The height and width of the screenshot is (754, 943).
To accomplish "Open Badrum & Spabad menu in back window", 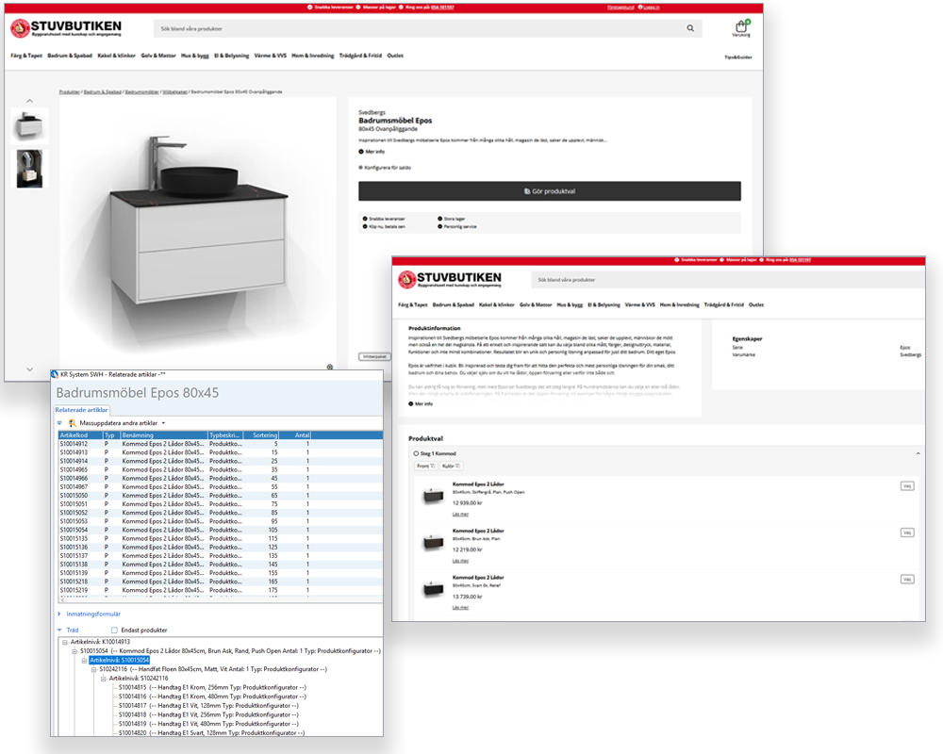I will pos(70,56).
